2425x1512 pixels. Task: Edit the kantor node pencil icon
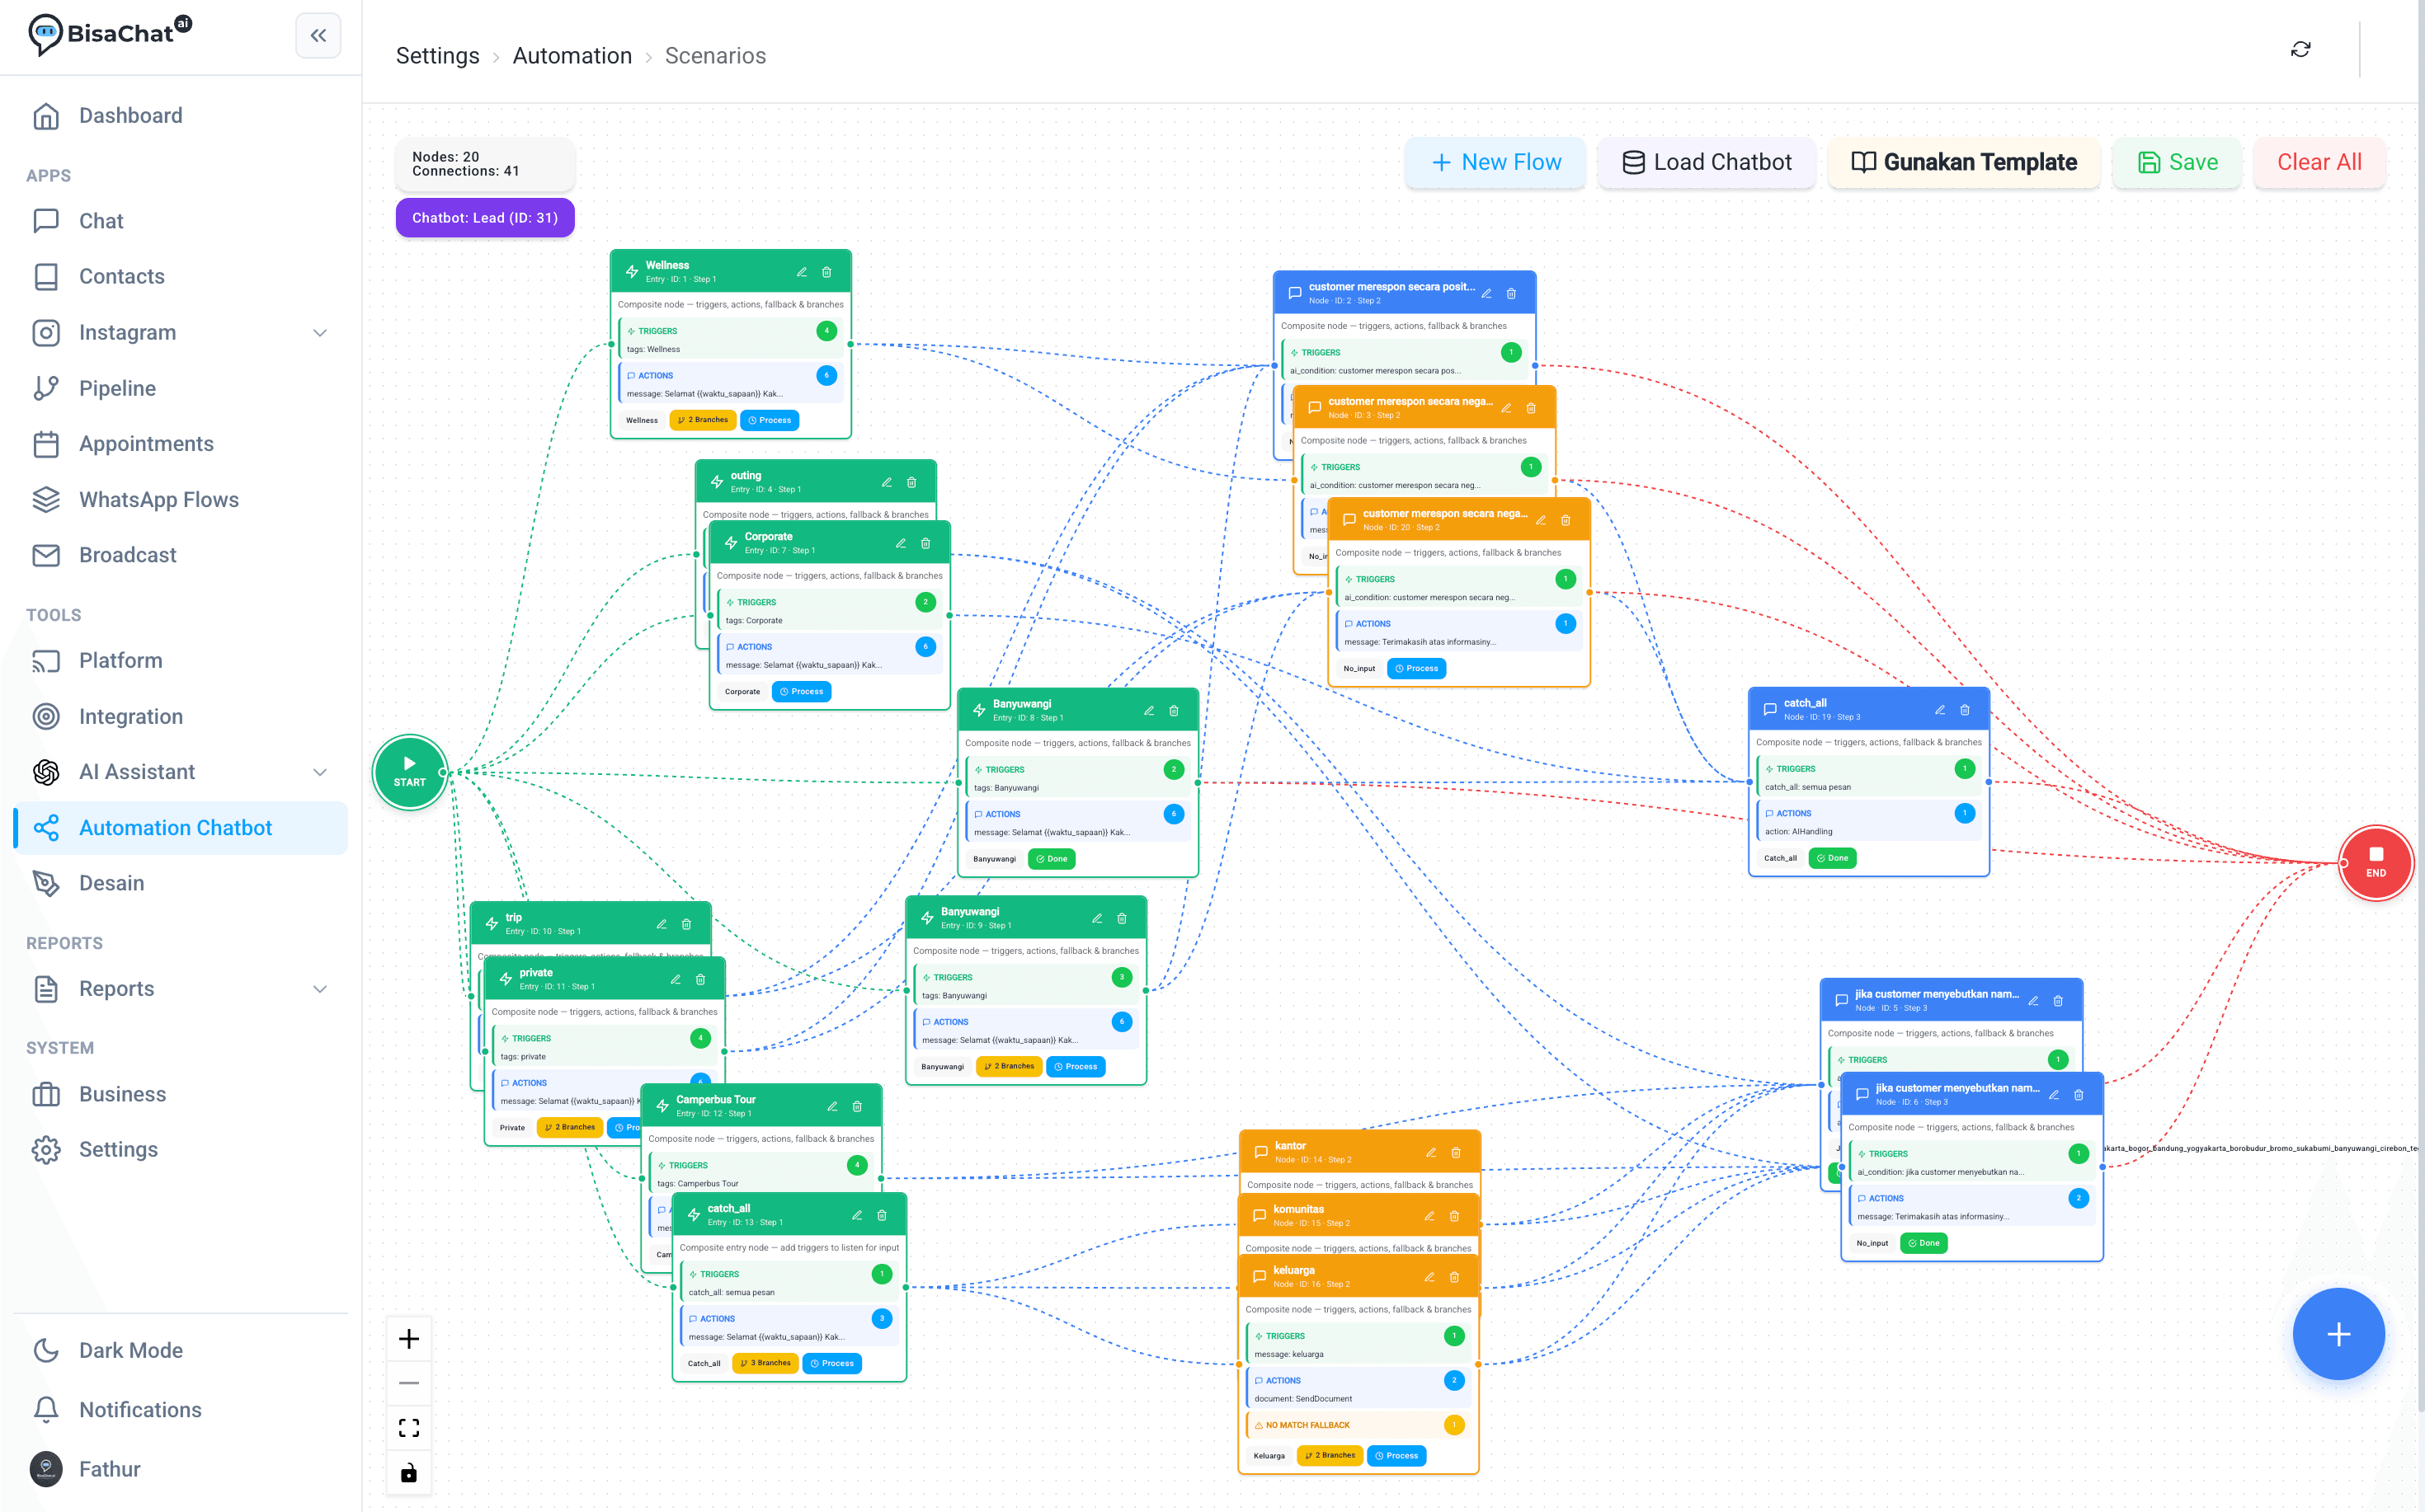click(1430, 1153)
